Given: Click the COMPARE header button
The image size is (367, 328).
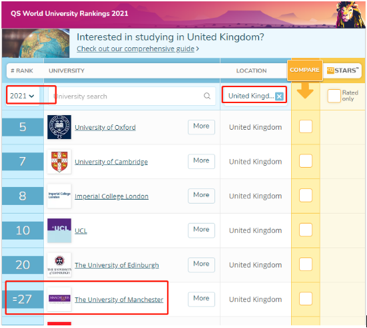Looking at the screenshot, I should [x=305, y=70].
